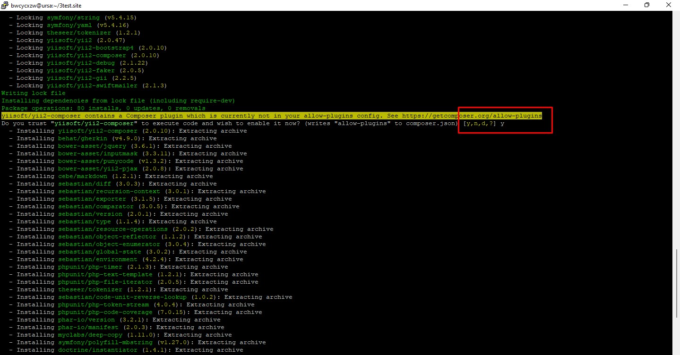Click 'Locking theseer/tokenizer' line
Image resolution: width=680 pixels, height=355 pixels.
(x=75, y=33)
